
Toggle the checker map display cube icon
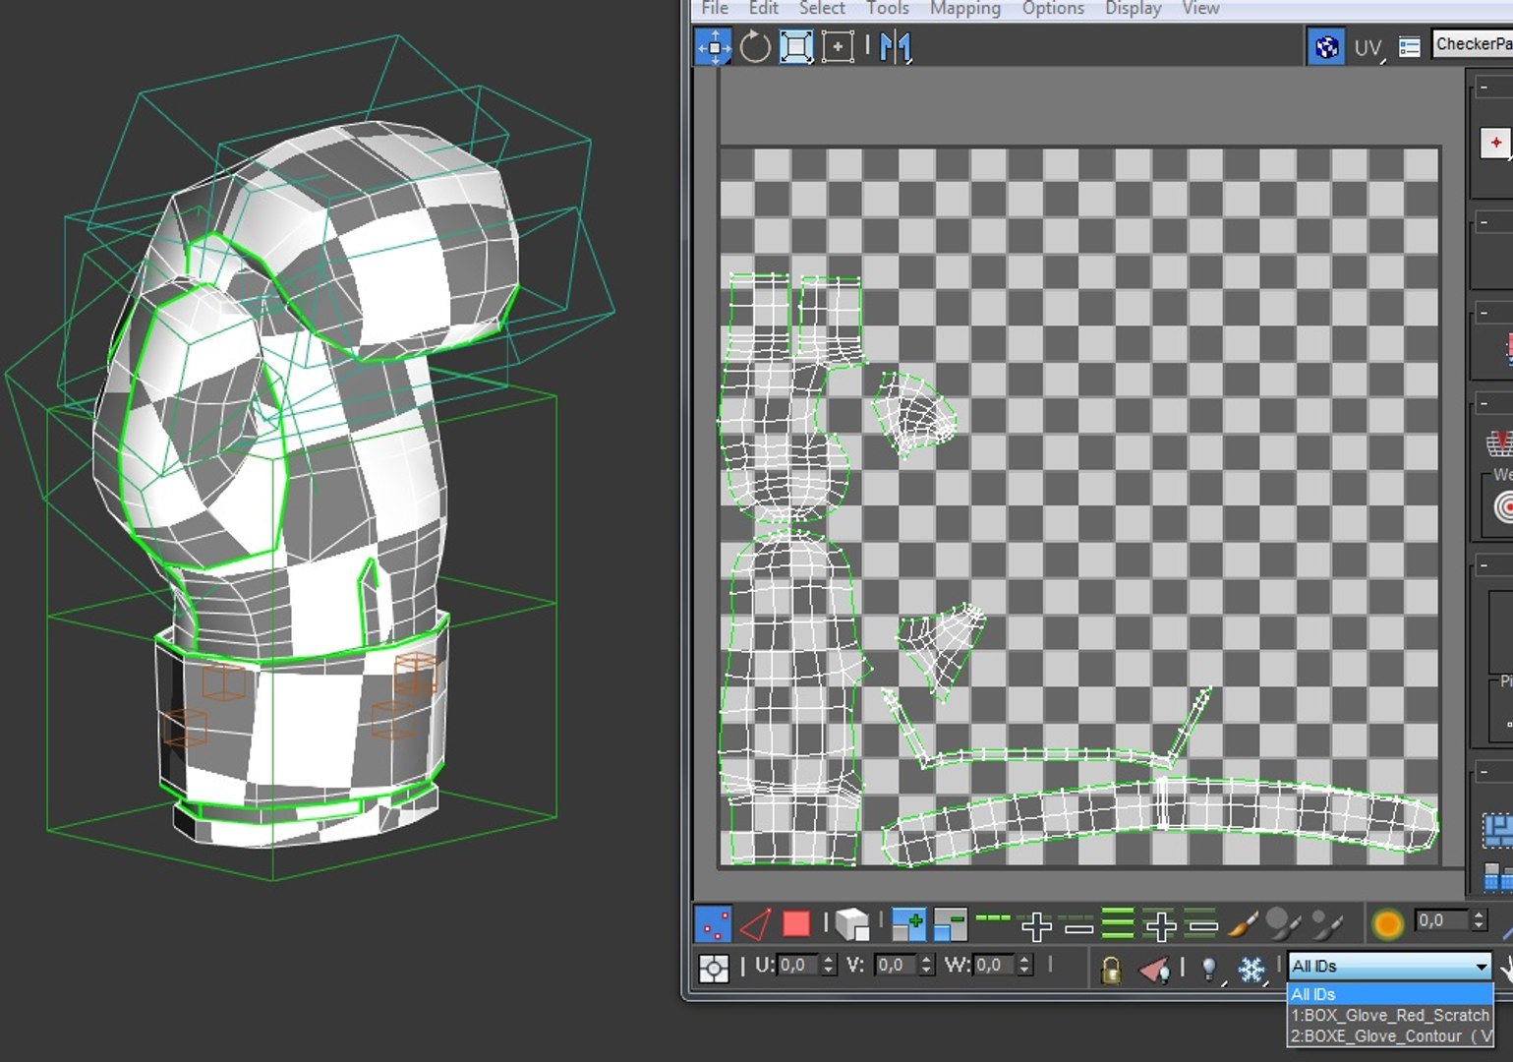coord(1326,46)
